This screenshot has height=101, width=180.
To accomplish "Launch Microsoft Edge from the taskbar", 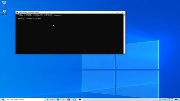I will click(x=58, y=99).
